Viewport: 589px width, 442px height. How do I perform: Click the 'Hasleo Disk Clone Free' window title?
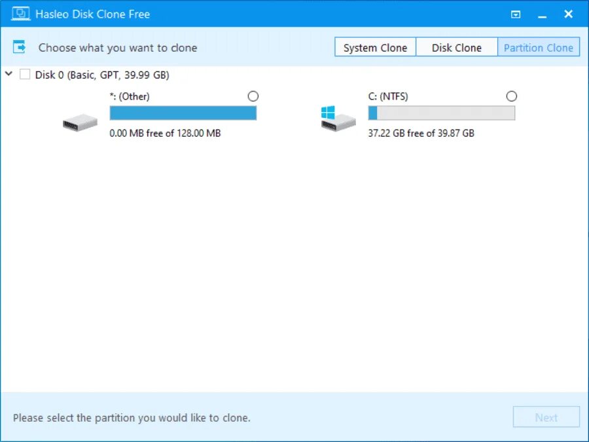tap(93, 14)
